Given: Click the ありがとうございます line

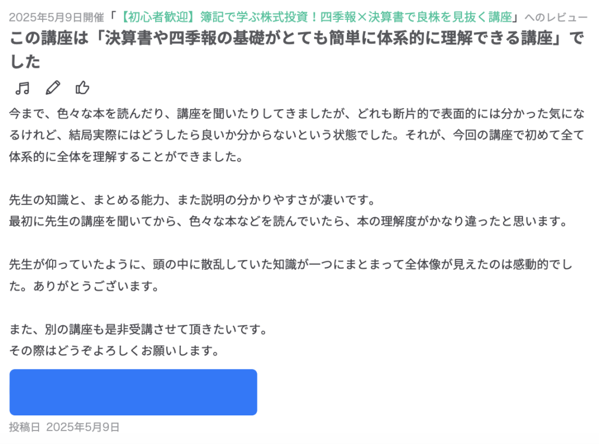Looking at the screenshot, I should coord(84,287).
